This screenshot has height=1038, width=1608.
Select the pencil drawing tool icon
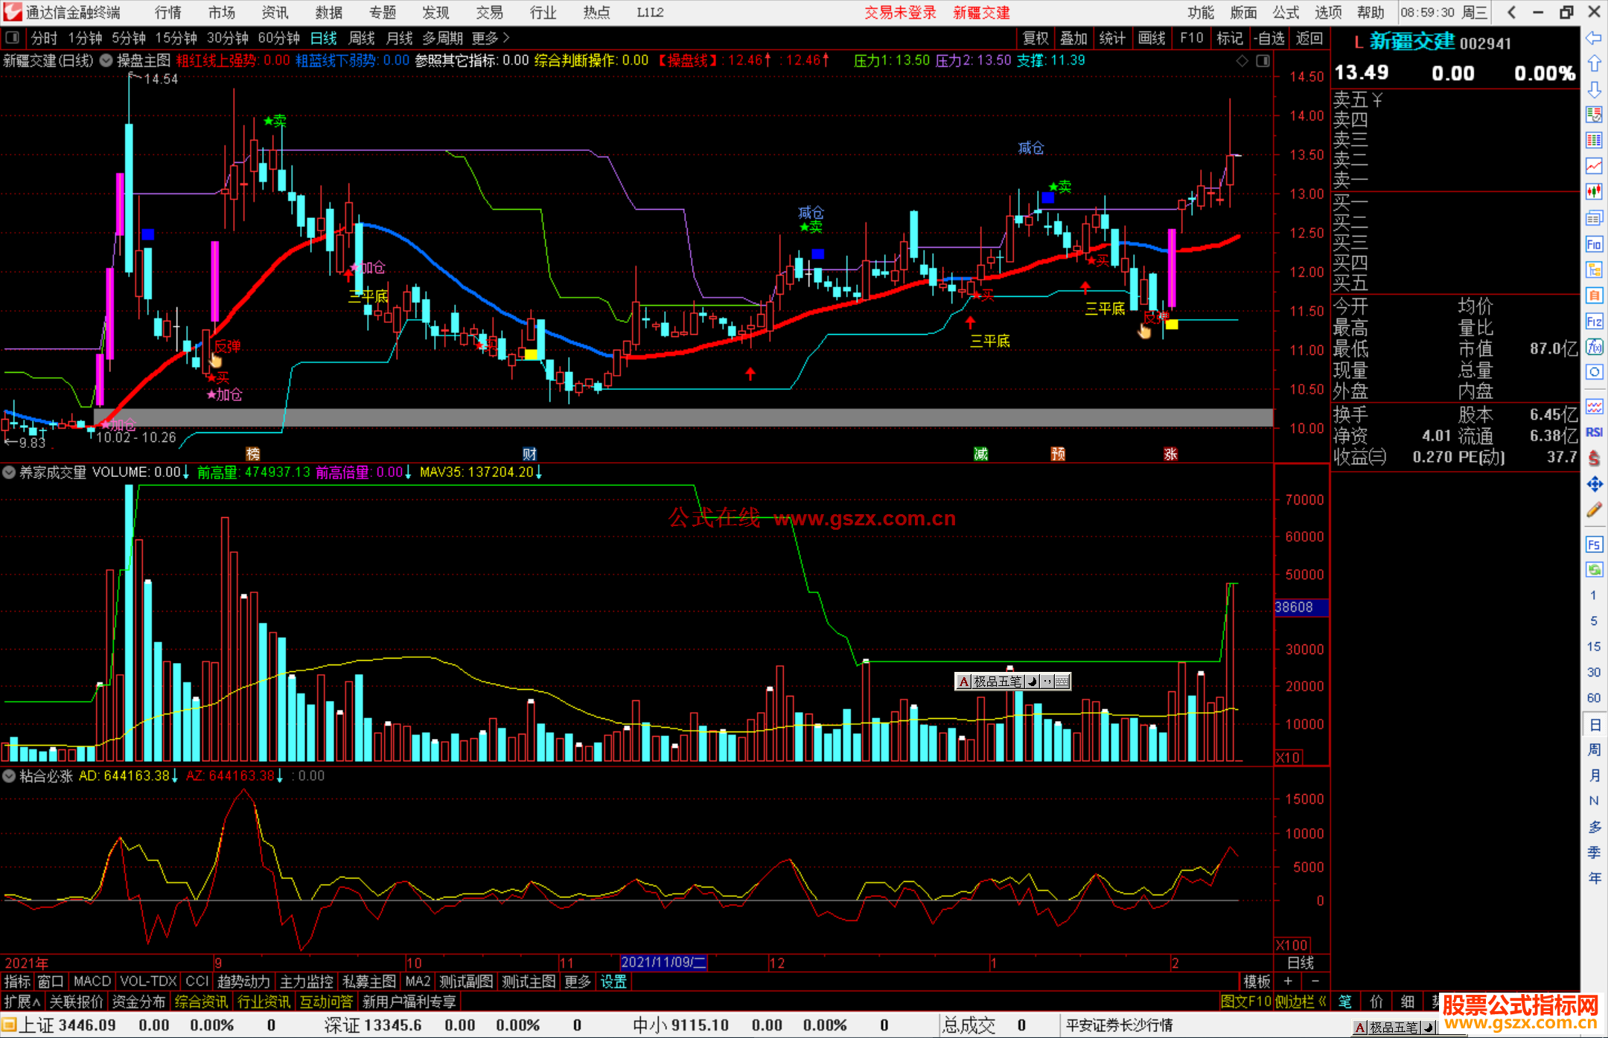(x=1594, y=510)
